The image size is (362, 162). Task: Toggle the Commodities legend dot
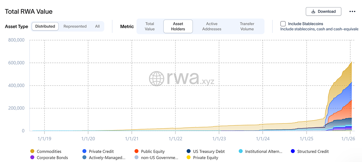pos(32,151)
